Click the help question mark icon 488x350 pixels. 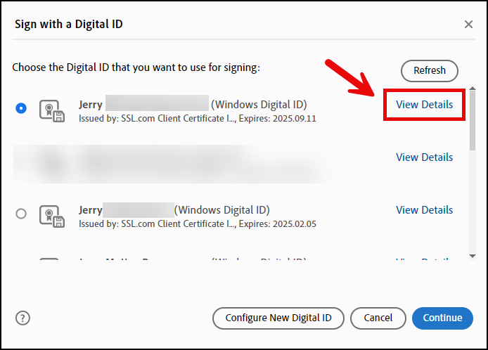click(x=23, y=318)
